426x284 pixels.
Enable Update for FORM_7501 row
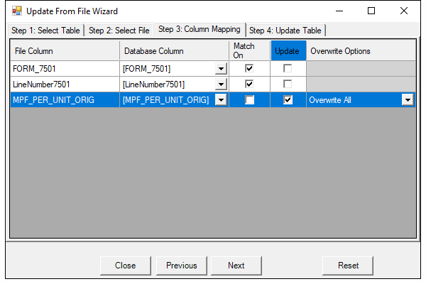coord(288,68)
